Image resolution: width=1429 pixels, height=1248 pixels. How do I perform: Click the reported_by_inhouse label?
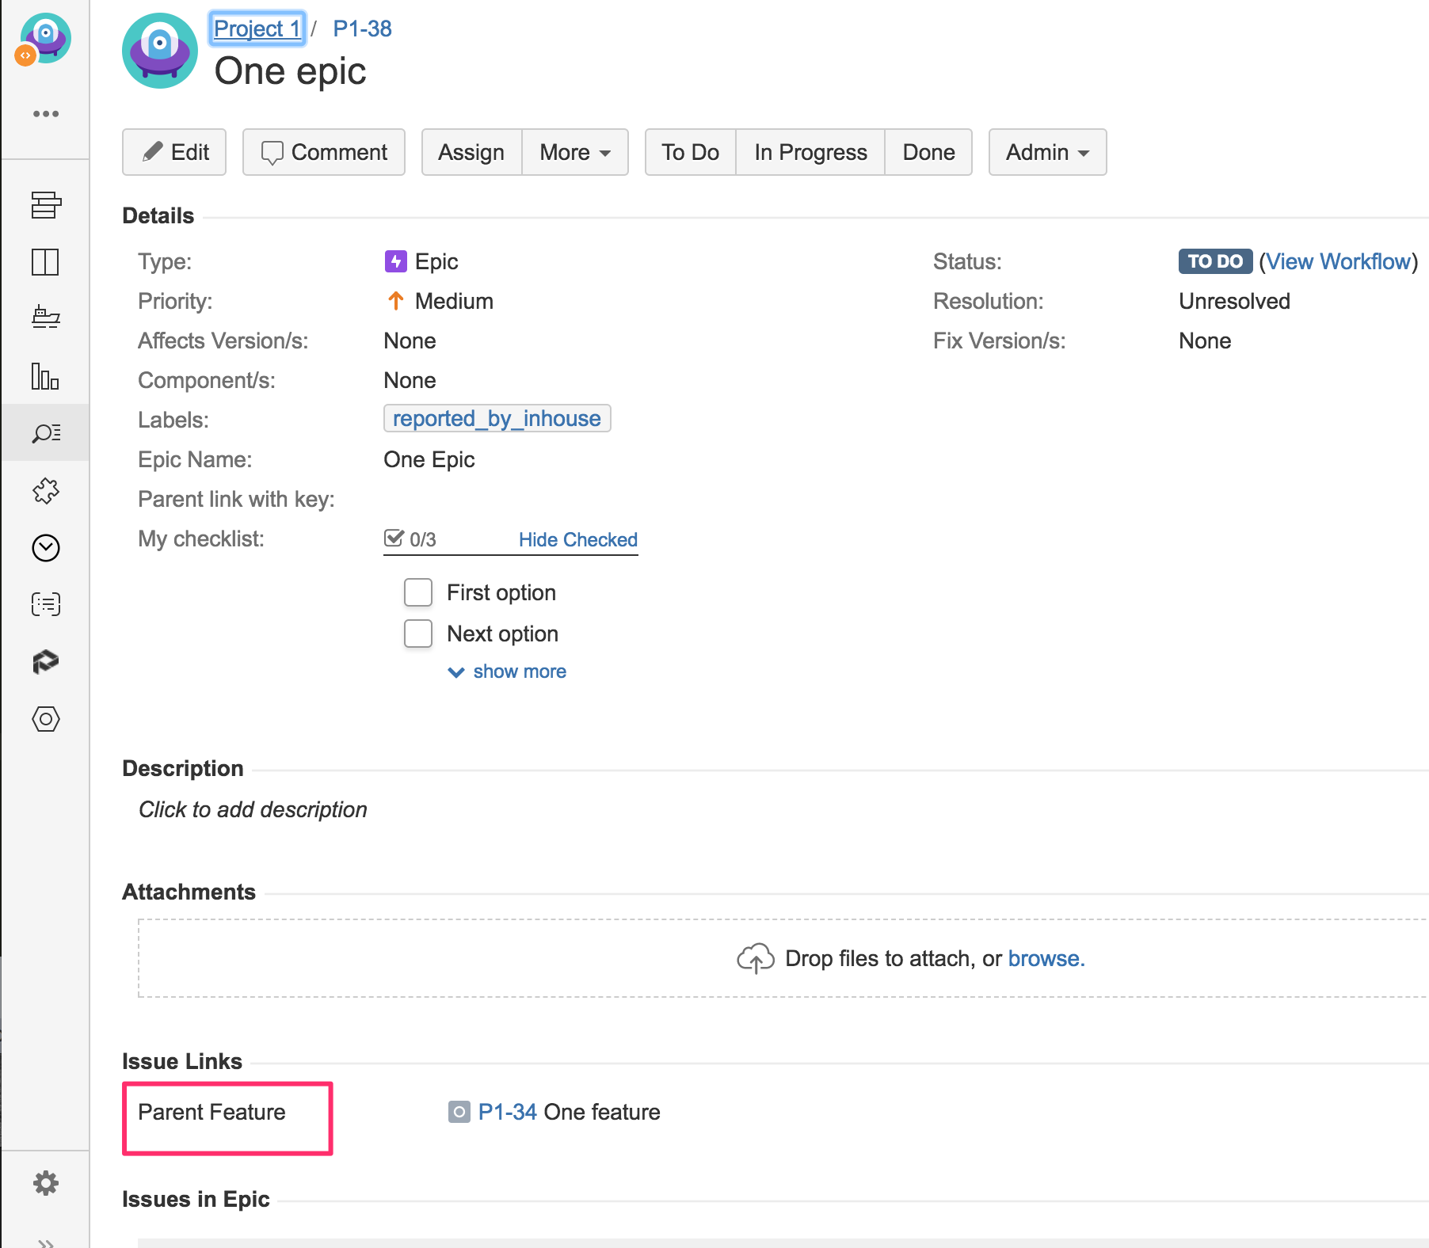point(497,418)
